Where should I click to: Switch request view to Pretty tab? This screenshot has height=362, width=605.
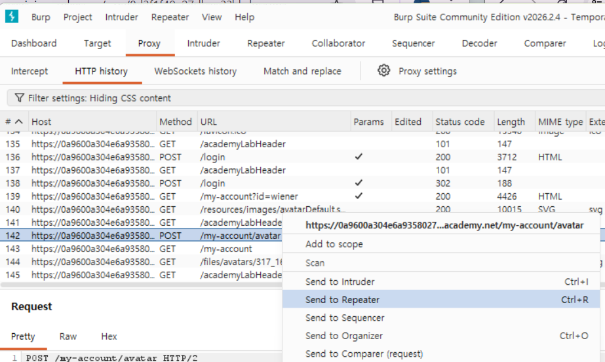23,336
